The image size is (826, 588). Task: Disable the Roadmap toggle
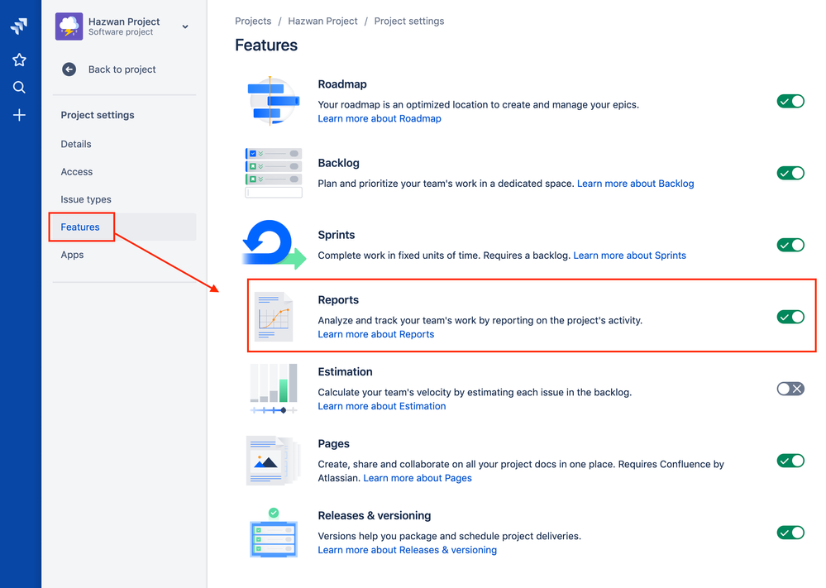(x=790, y=101)
